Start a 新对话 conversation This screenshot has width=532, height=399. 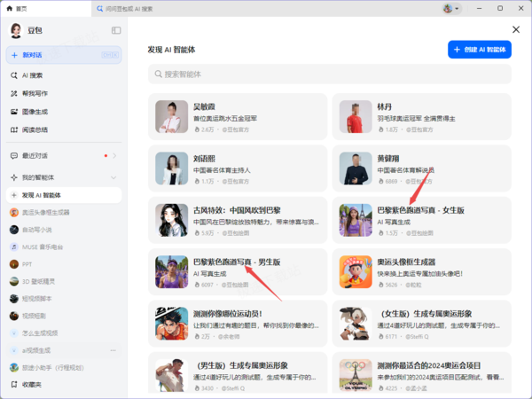[x=64, y=55]
